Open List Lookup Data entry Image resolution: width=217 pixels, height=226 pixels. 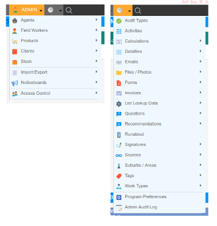tap(141, 103)
